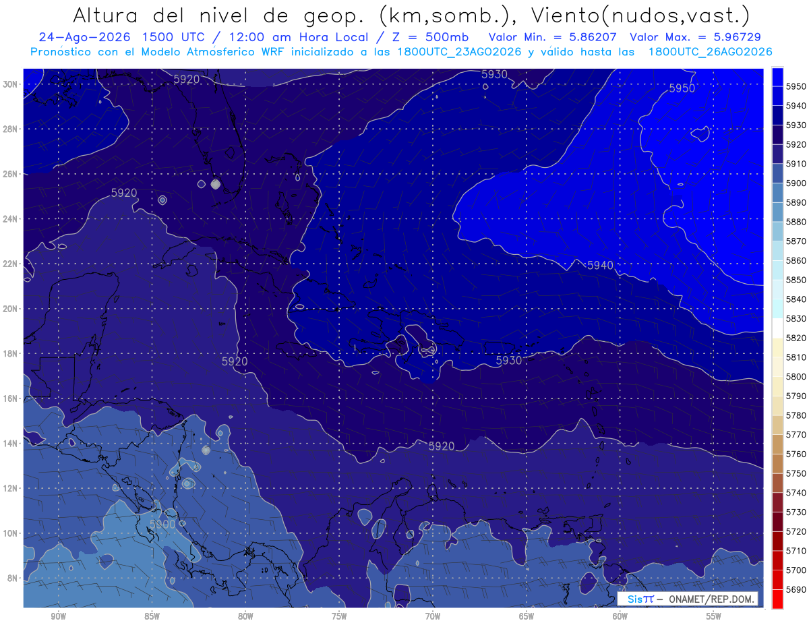Click the white swatch between 5830 and 5820
The width and height of the screenshot is (809, 625).
pyautogui.click(x=777, y=328)
